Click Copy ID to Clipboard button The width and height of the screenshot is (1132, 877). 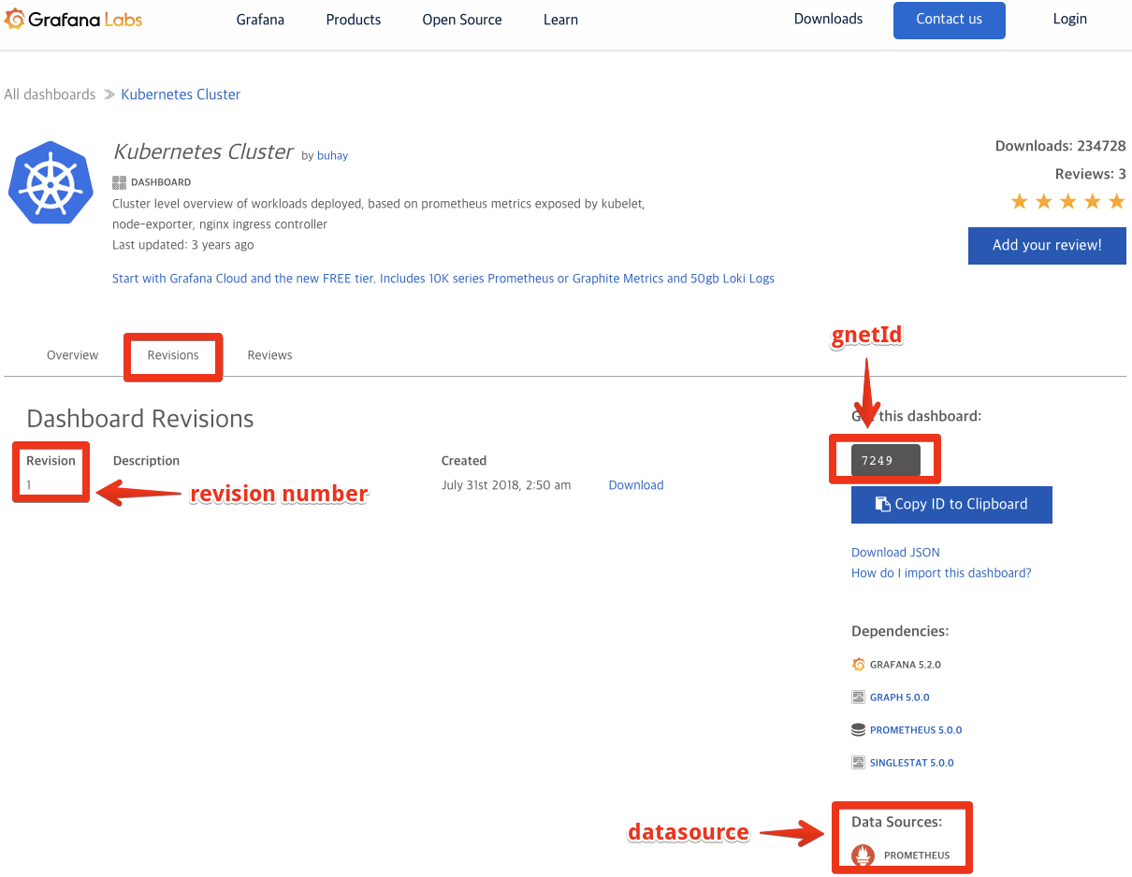point(951,504)
